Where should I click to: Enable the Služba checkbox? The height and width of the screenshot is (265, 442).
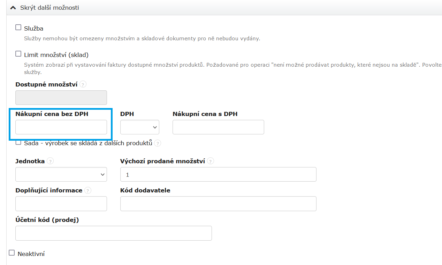click(18, 27)
